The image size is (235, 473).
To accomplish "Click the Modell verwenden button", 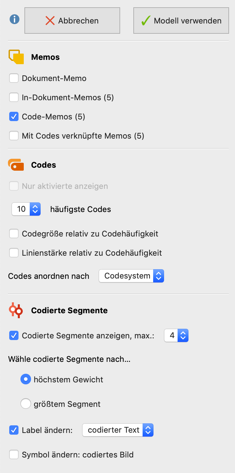I will click(x=181, y=20).
